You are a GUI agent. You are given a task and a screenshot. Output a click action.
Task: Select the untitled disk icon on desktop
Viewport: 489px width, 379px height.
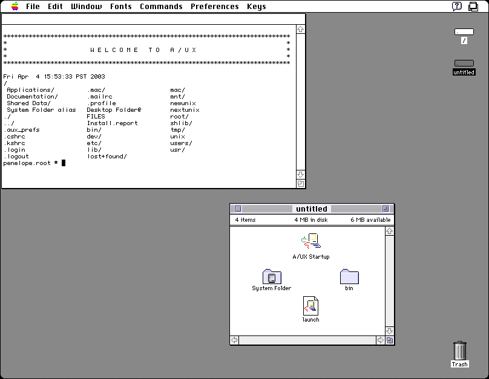tap(464, 63)
